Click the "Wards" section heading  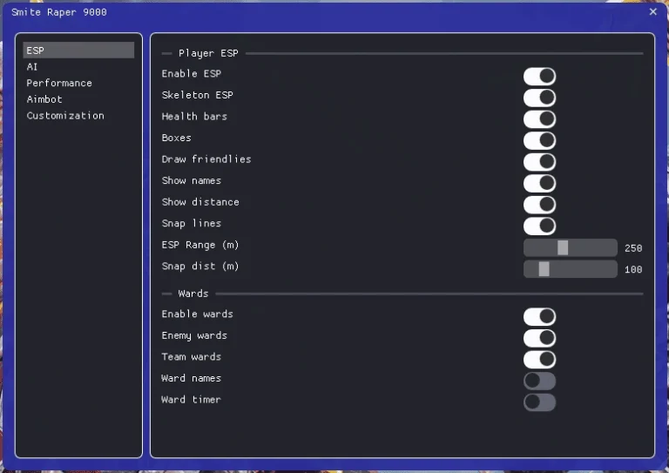coord(193,294)
